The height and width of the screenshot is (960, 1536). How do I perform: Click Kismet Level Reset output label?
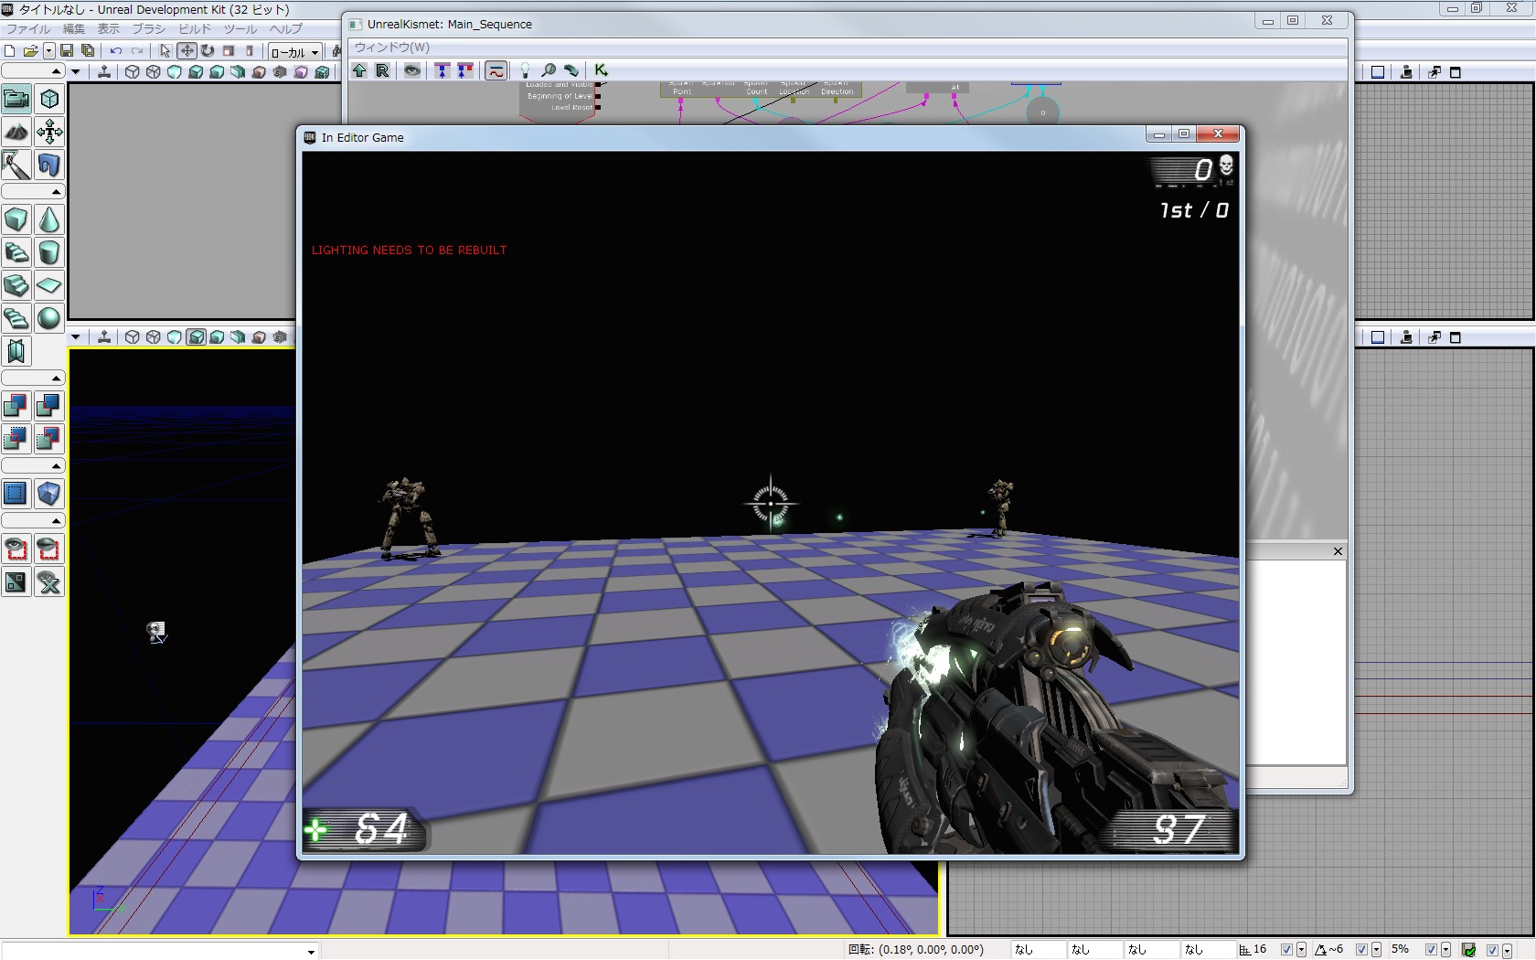(x=571, y=108)
